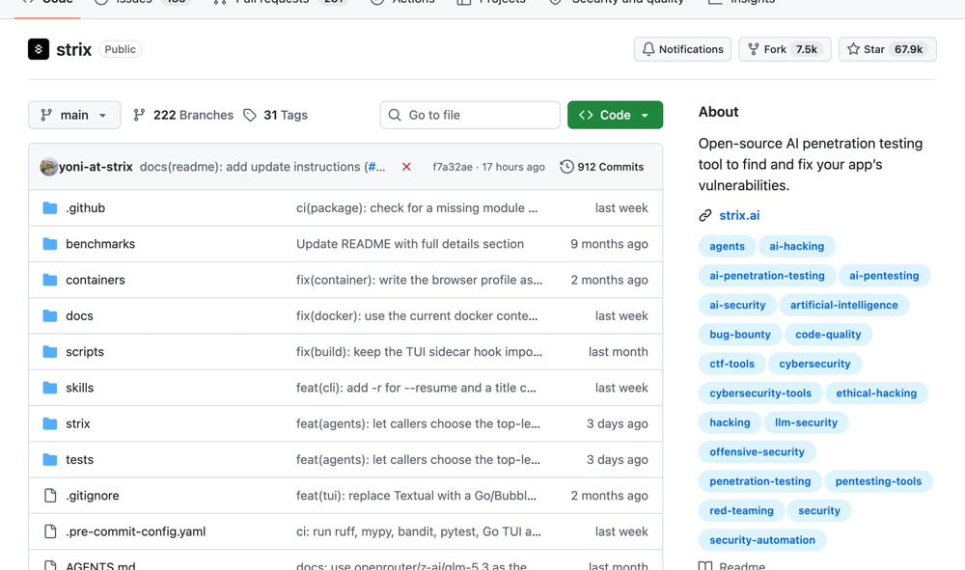Image resolution: width=965 pixels, height=570 pixels.
Task: Click the docs folder icon
Action: pyautogui.click(x=50, y=315)
